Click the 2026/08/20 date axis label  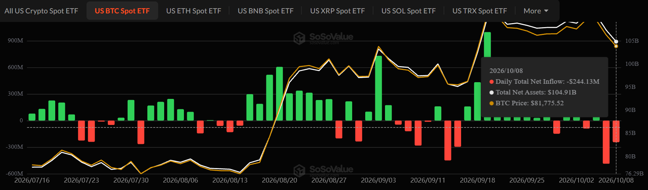(x=279, y=180)
